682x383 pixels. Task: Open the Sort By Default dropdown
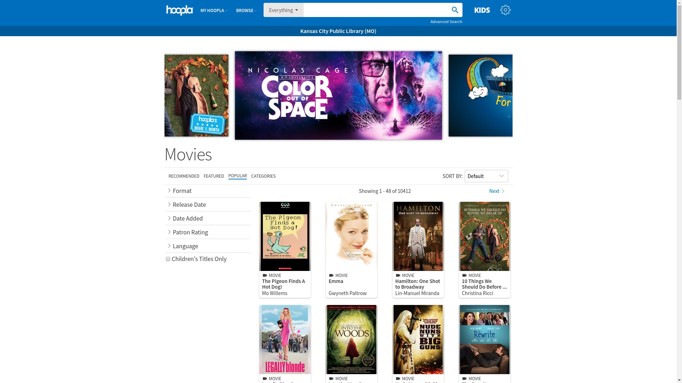pos(486,176)
